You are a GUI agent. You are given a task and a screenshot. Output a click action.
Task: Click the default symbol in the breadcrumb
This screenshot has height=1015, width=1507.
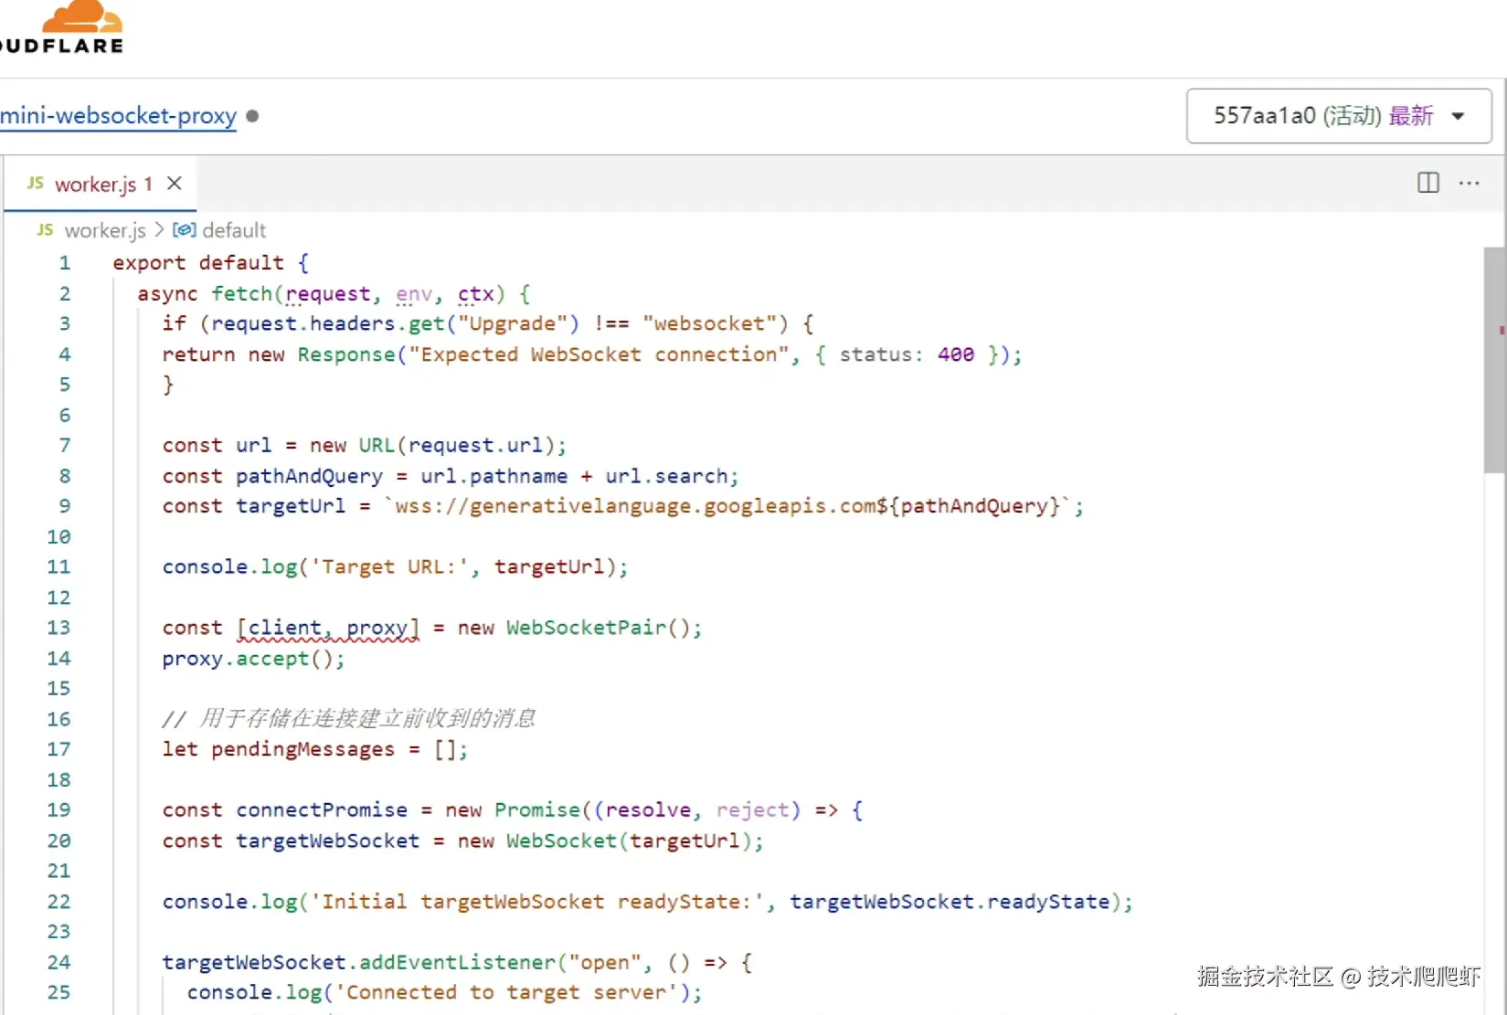pyautogui.click(x=234, y=230)
